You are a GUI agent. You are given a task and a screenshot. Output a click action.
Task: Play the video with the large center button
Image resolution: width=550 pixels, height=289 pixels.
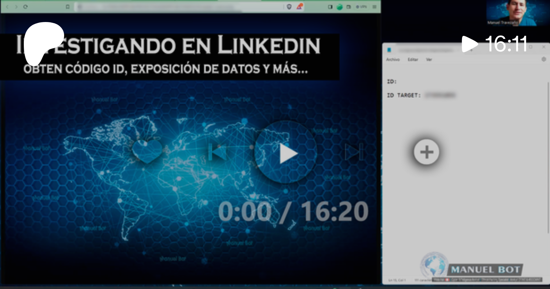[x=286, y=153]
